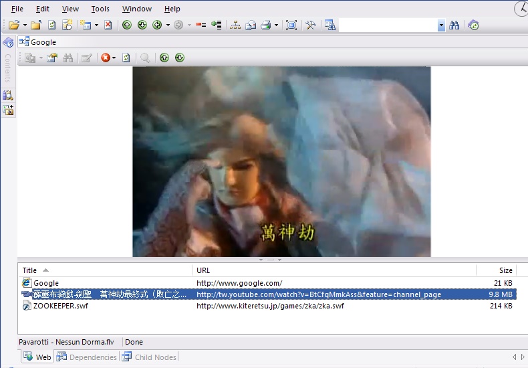The width and height of the screenshot is (528, 368).
Task: Sort list by Size column header
Action: pos(497,270)
